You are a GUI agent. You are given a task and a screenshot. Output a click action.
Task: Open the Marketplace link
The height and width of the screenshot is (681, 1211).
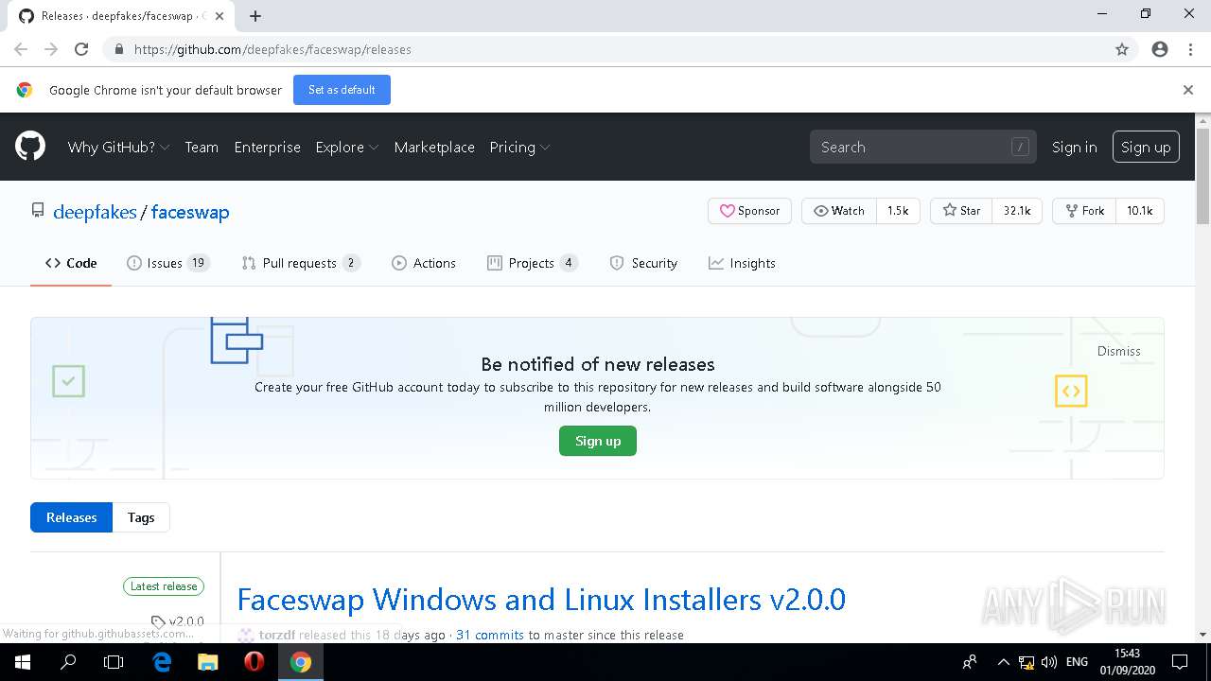point(434,147)
